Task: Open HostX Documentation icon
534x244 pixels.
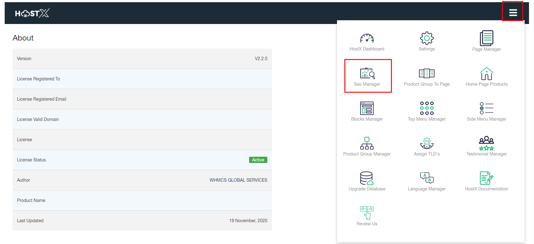Action: [x=486, y=178]
